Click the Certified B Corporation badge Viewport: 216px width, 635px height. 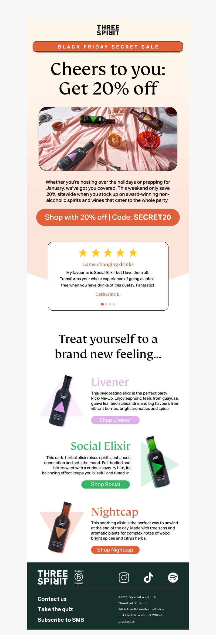(79, 577)
